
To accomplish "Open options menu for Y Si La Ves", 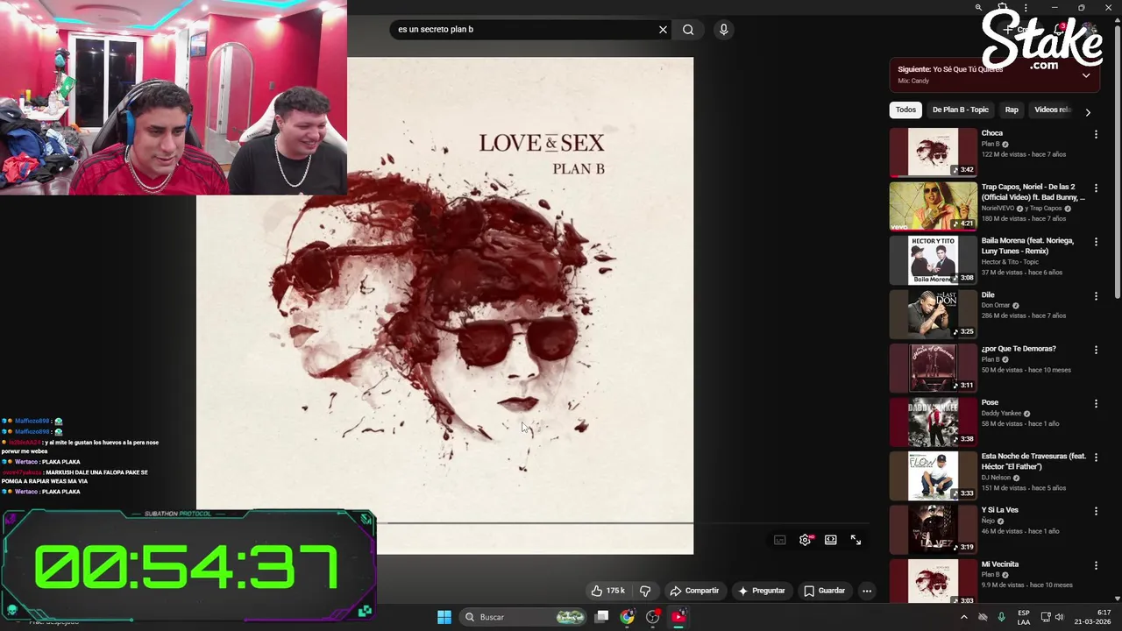I will (x=1096, y=511).
